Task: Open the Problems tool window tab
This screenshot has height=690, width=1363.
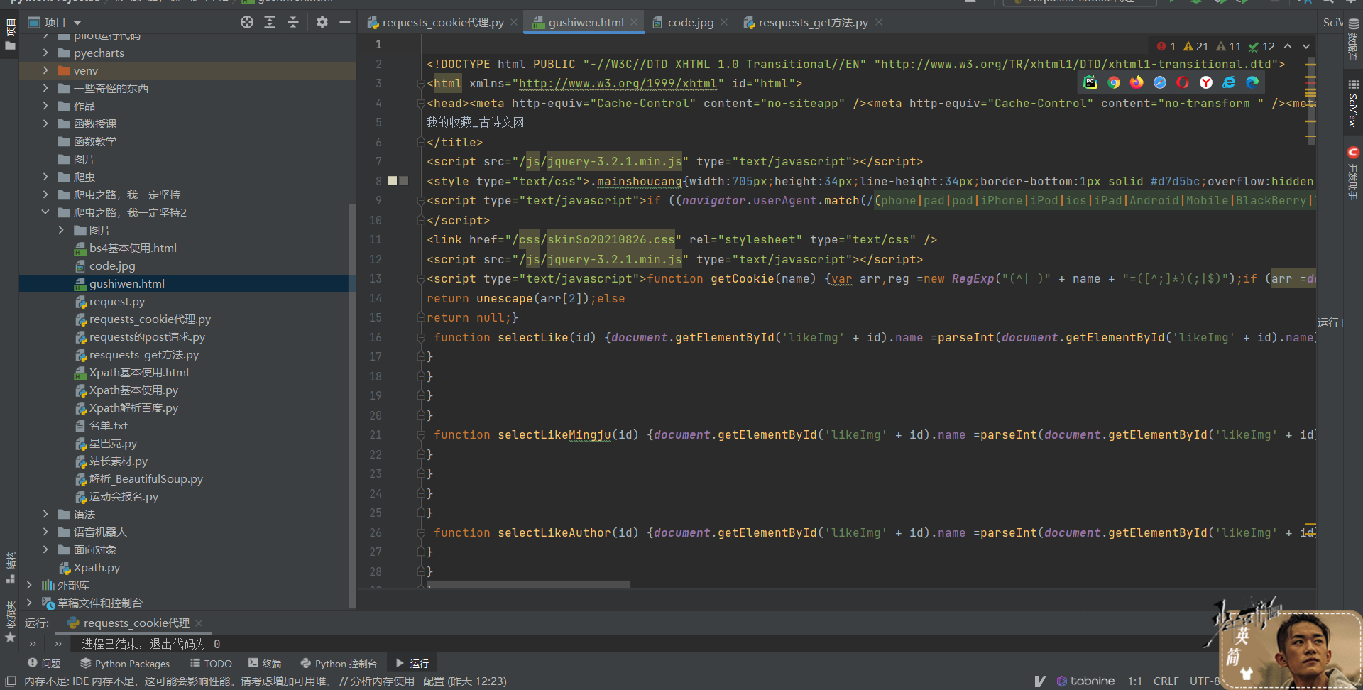Action: [44, 663]
